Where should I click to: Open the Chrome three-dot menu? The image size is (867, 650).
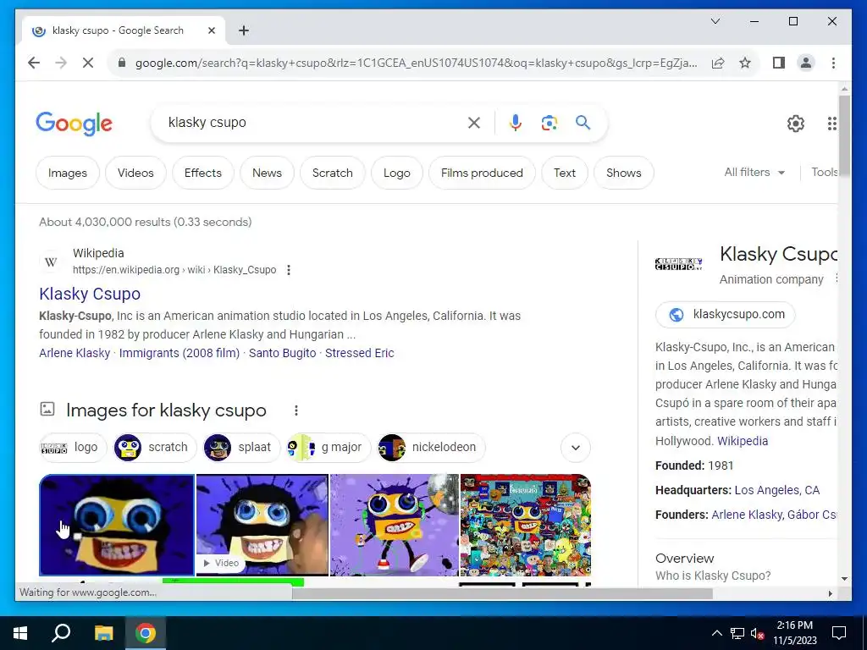tap(833, 63)
